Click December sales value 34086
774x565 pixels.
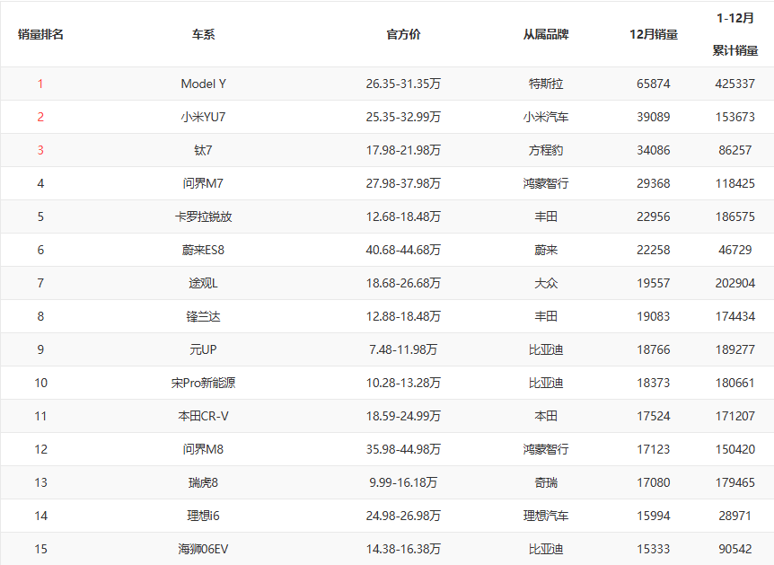pyautogui.click(x=654, y=150)
